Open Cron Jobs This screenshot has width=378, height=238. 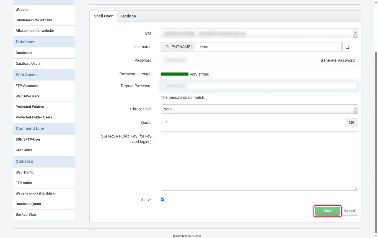[x=44, y=150]
